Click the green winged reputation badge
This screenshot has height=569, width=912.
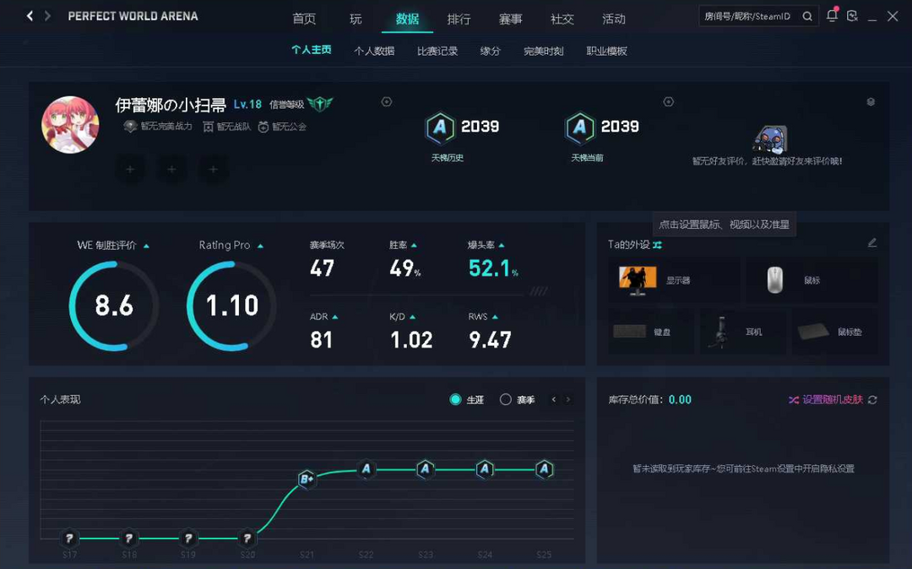pos(320,104)
